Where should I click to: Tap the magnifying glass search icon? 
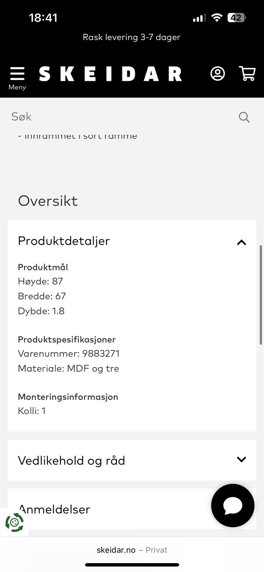[244, 117]
